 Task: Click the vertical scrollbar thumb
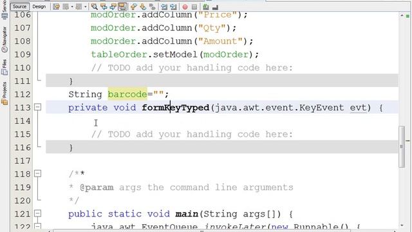pyautogui.click(x=402, y=146)
